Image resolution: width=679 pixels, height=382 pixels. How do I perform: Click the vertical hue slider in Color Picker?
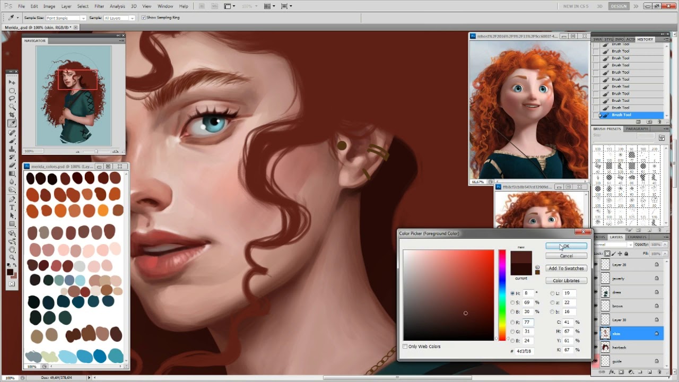click(x=502, y=295)
